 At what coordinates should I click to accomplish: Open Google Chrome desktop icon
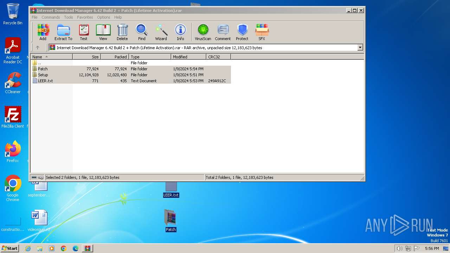click(x=13, y=188)
